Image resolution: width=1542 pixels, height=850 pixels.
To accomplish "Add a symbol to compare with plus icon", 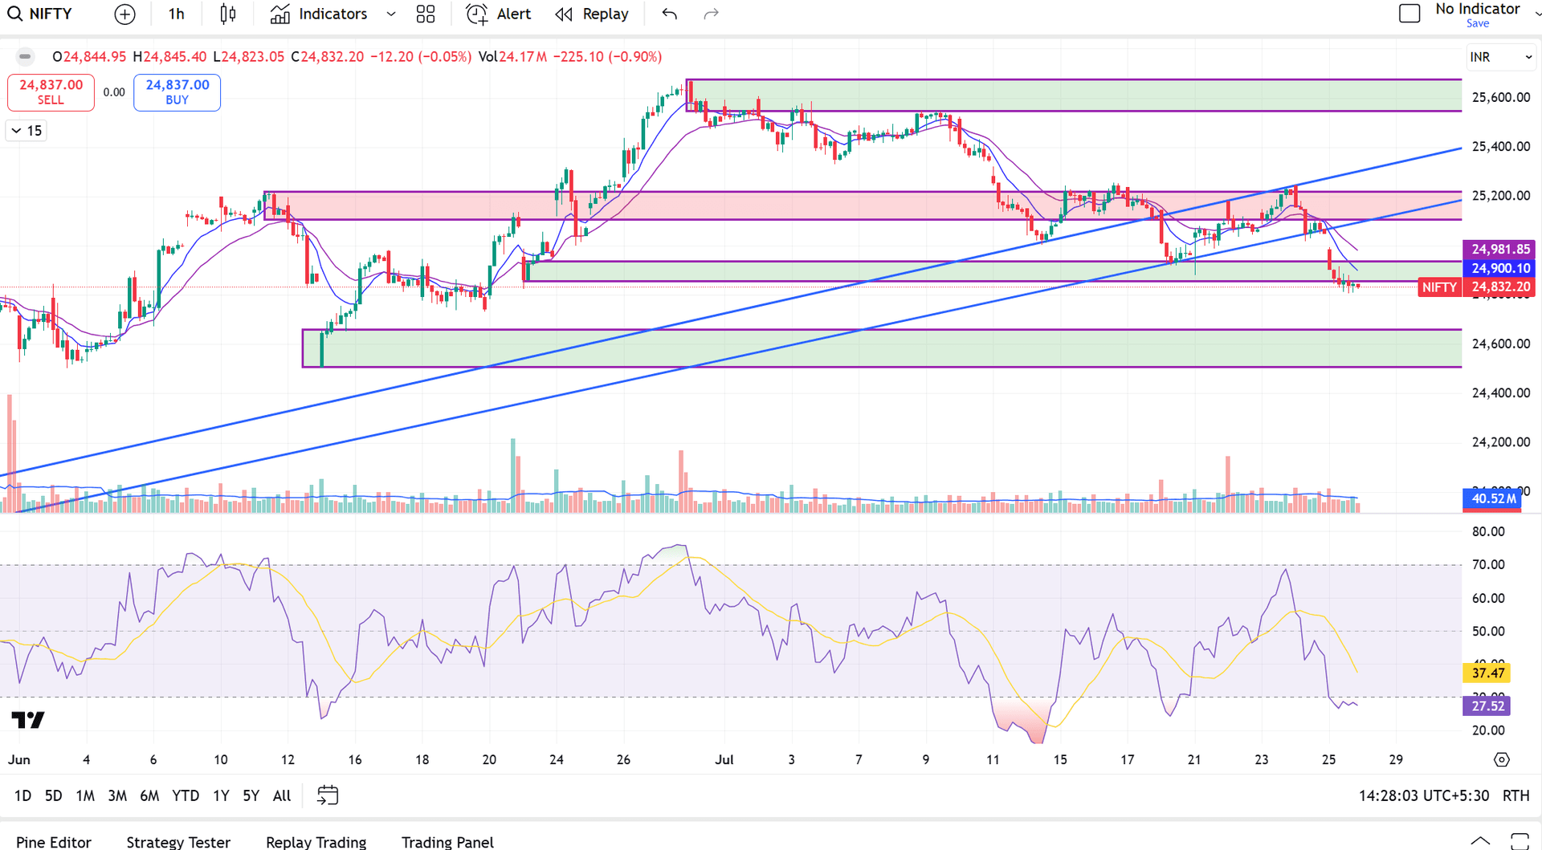I will tap(124, 14).
